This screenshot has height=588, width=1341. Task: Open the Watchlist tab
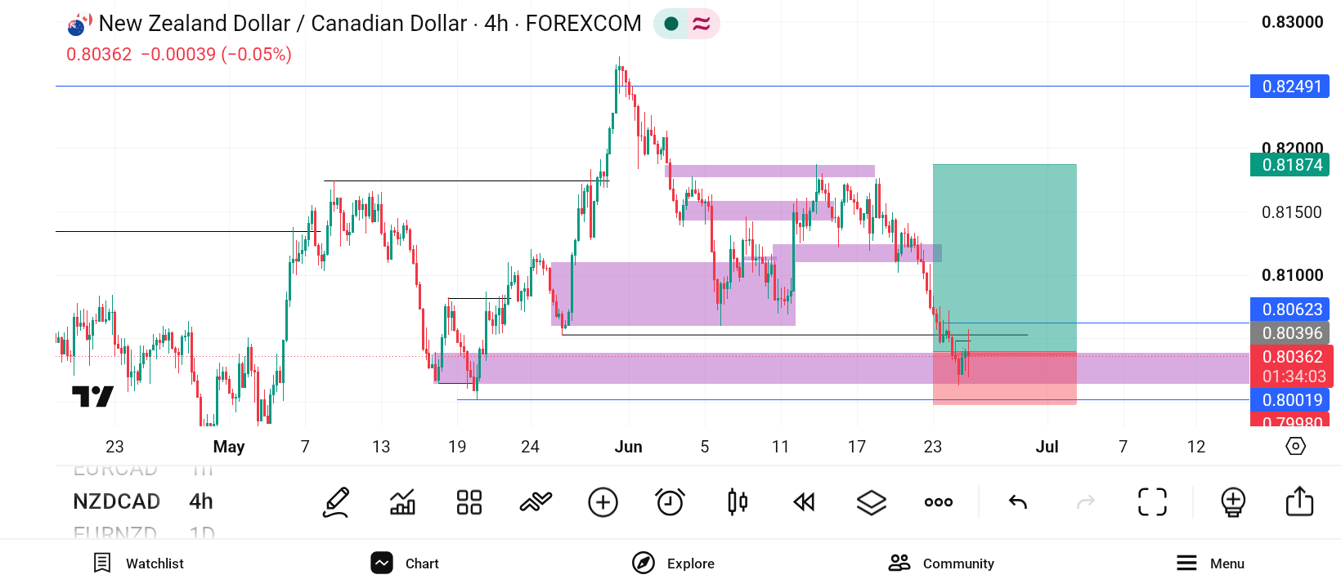click(138, 563)
